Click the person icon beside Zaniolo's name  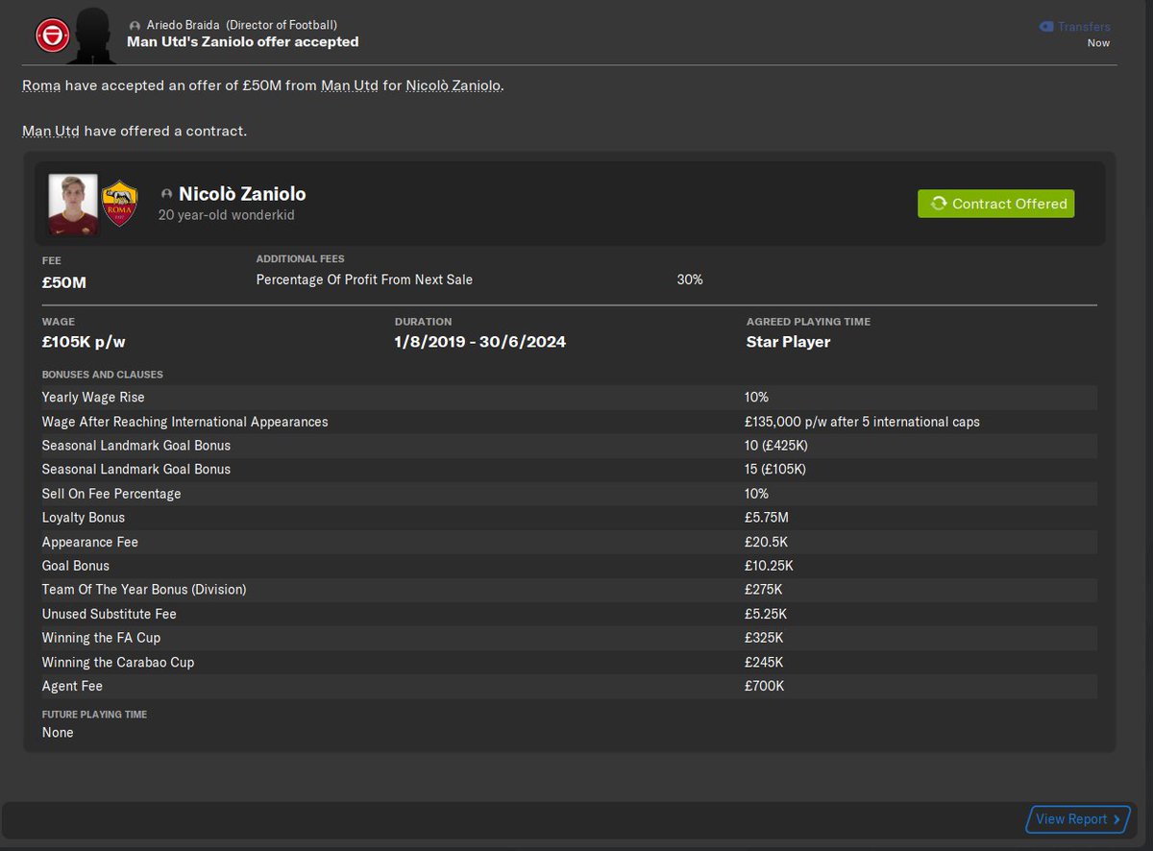(x=166, y=195)
